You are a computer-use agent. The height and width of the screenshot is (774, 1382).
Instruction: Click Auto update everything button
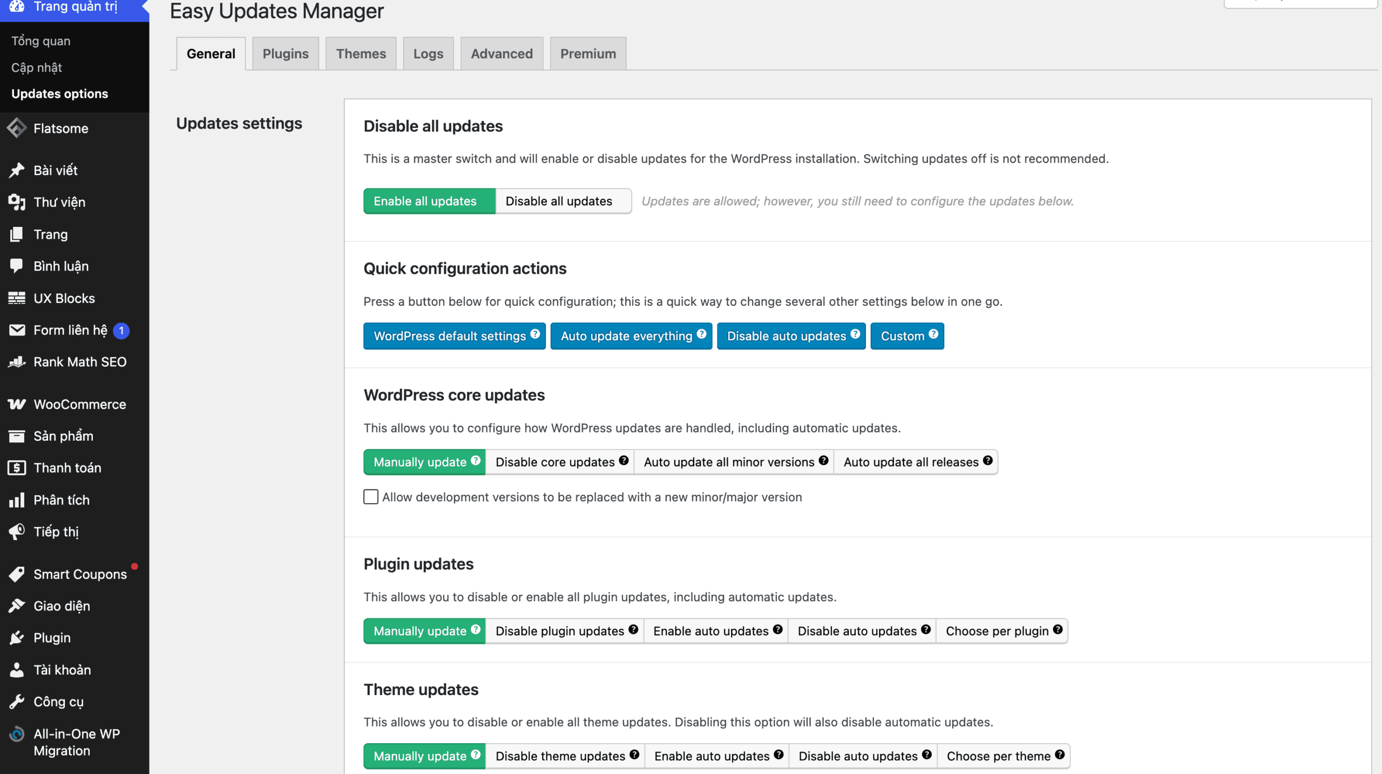(631, 336)
